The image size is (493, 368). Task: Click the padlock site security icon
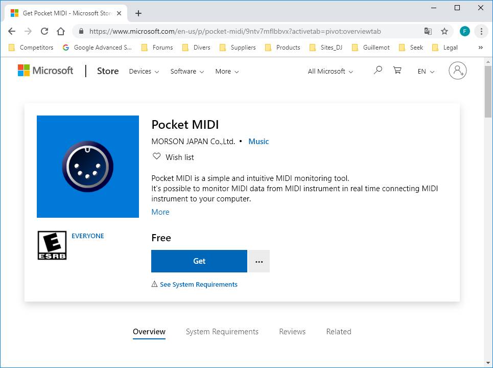(x=81, y=31)
